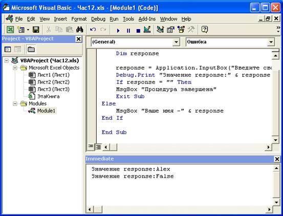Toggle Design Mode icon
Viewport: 283px width, 216px height.
(147, 30)
